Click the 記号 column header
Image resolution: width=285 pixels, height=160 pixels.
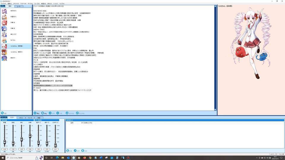tap(72, 123)
